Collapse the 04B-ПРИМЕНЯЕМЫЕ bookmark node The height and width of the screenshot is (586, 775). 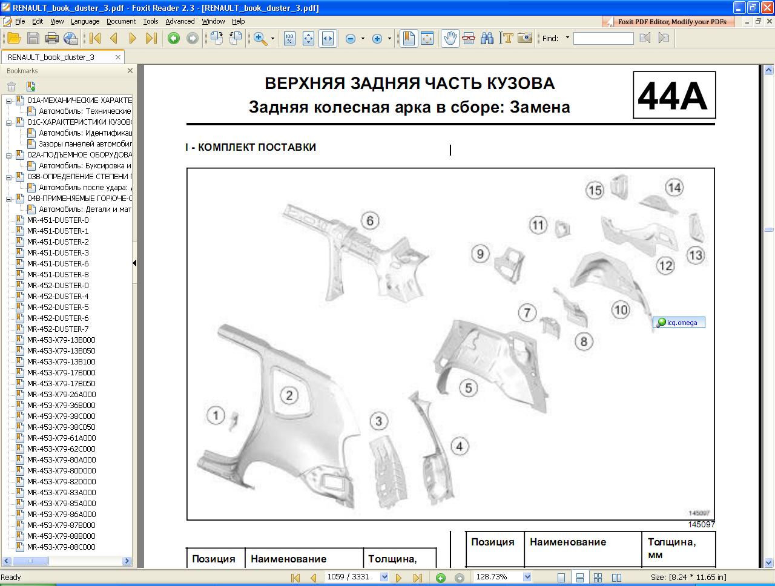coord(9,199)
